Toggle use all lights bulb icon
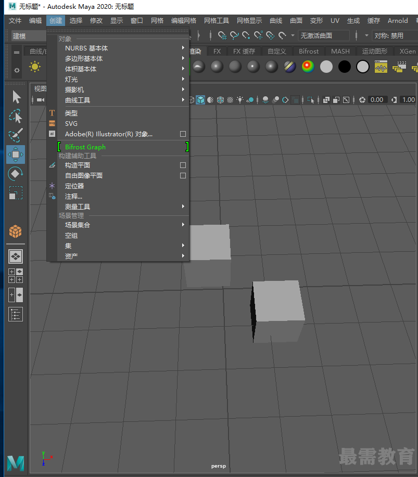This screenshot has width=418, height=477. [240, 100]
